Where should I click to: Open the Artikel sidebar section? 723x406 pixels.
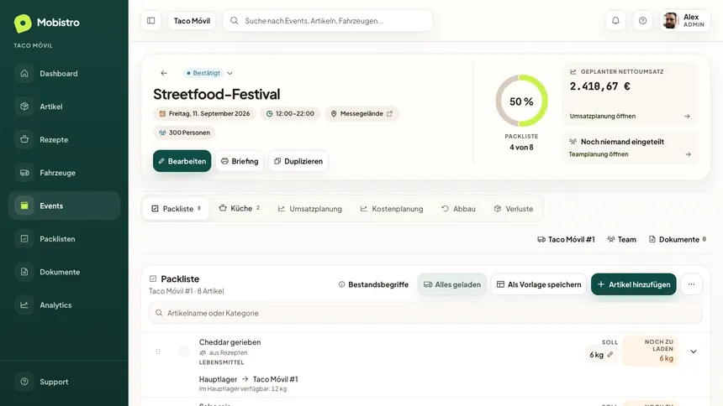64,107
